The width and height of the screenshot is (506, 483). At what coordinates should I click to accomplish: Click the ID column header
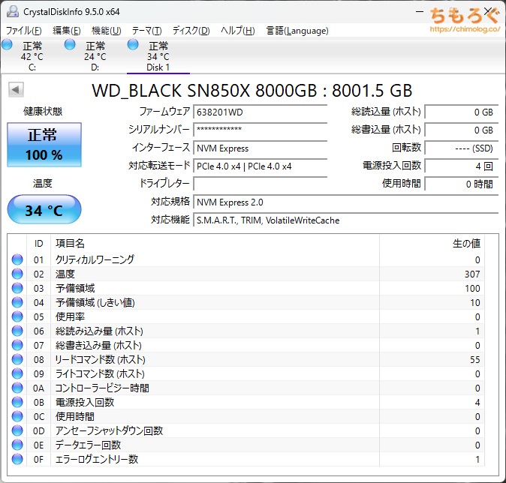pos(38,244)
